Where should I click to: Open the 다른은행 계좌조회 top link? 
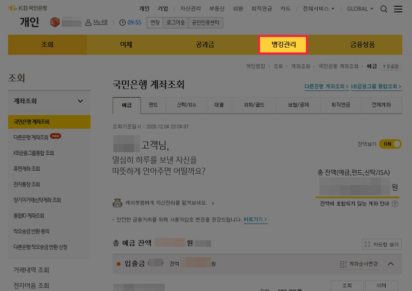click(x=327, y=86)
